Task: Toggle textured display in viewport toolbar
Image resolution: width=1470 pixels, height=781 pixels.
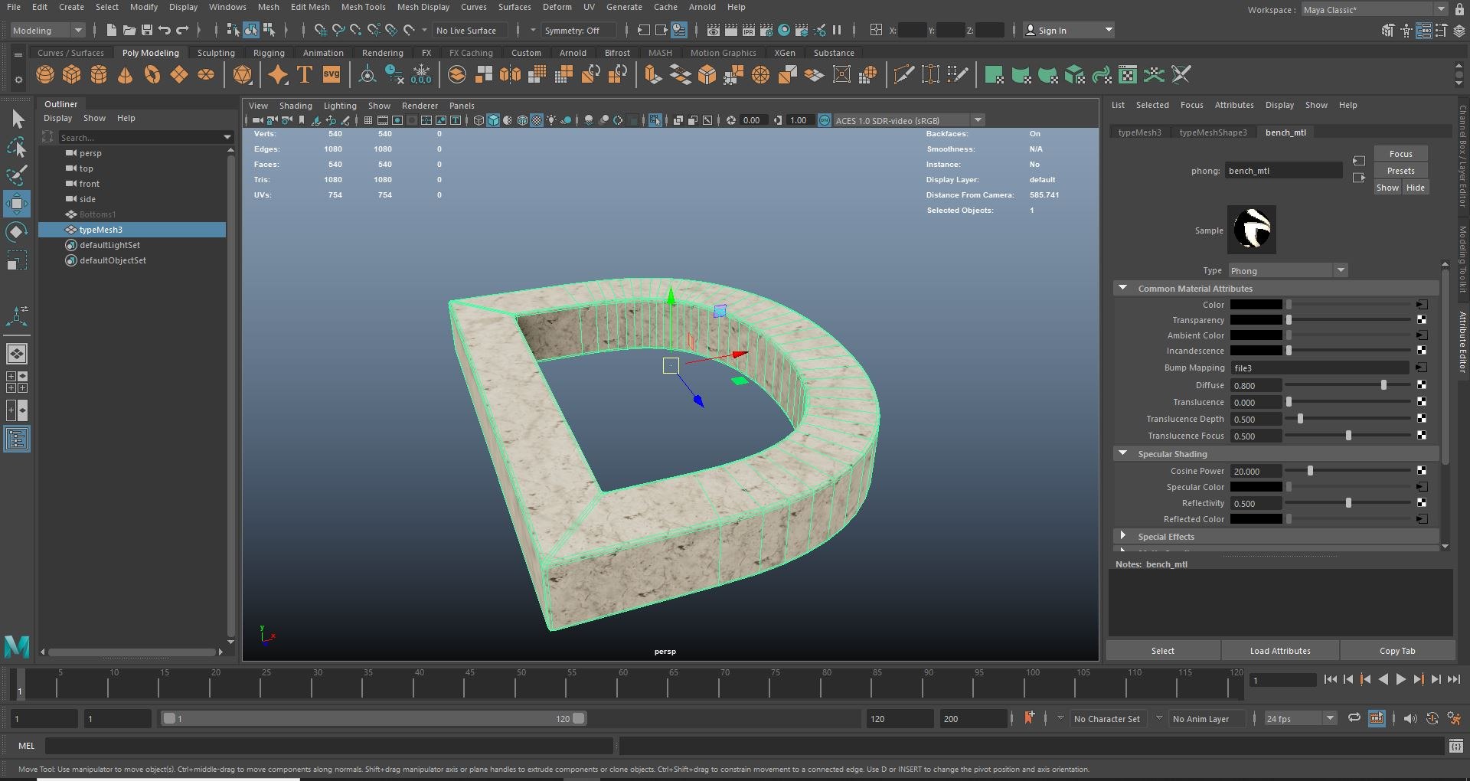Action: tap(537, 120)
